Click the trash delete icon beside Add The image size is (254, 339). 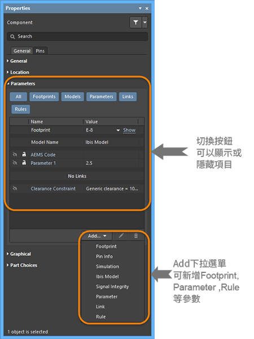point(136,236)
